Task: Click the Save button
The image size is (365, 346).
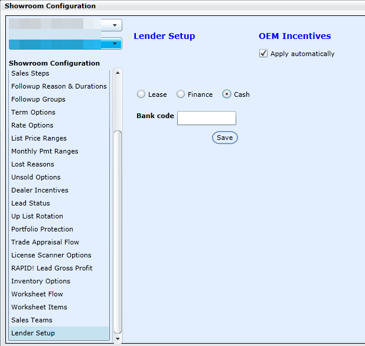Action: (x=224, y=138)
